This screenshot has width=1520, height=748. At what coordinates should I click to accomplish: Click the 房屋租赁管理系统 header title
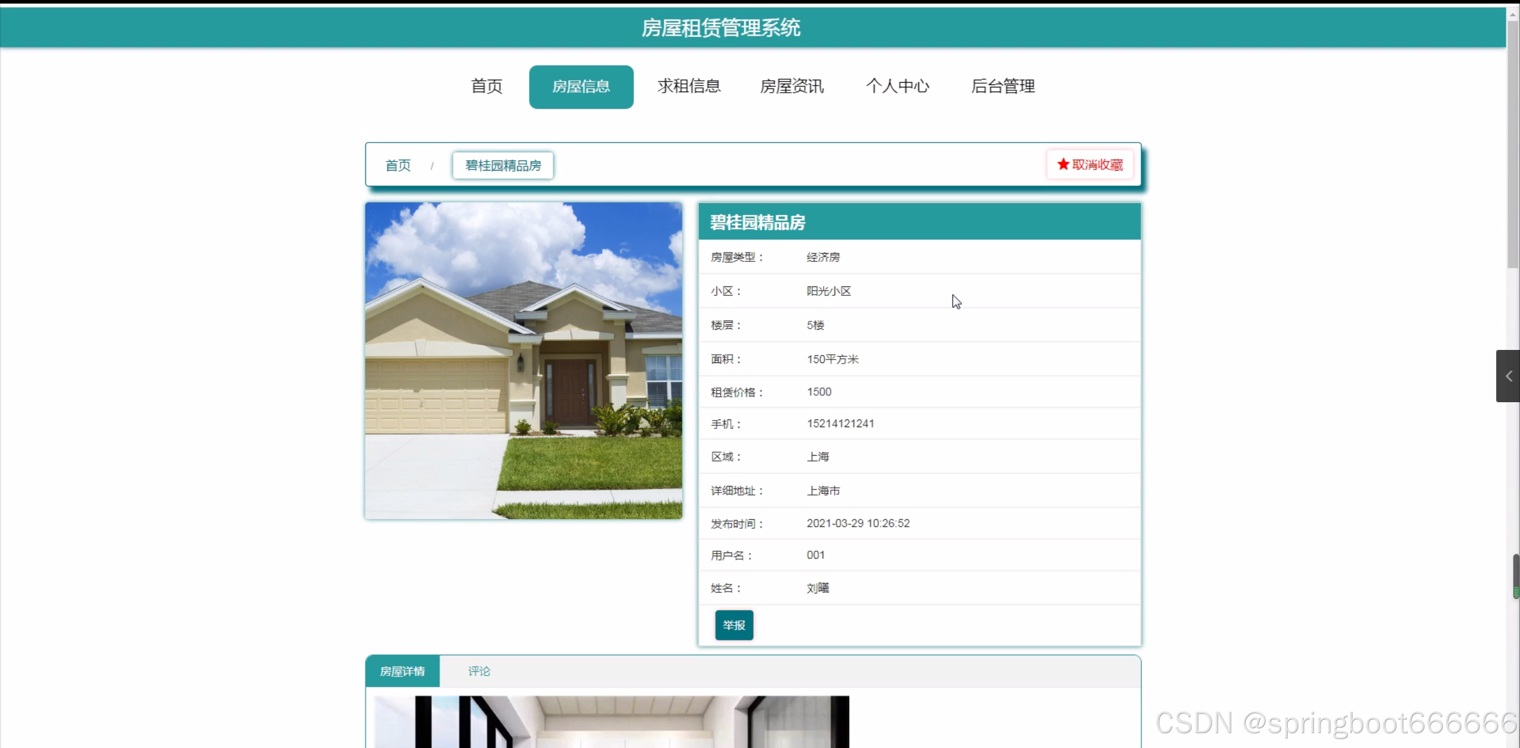click(x=720, y=27)
